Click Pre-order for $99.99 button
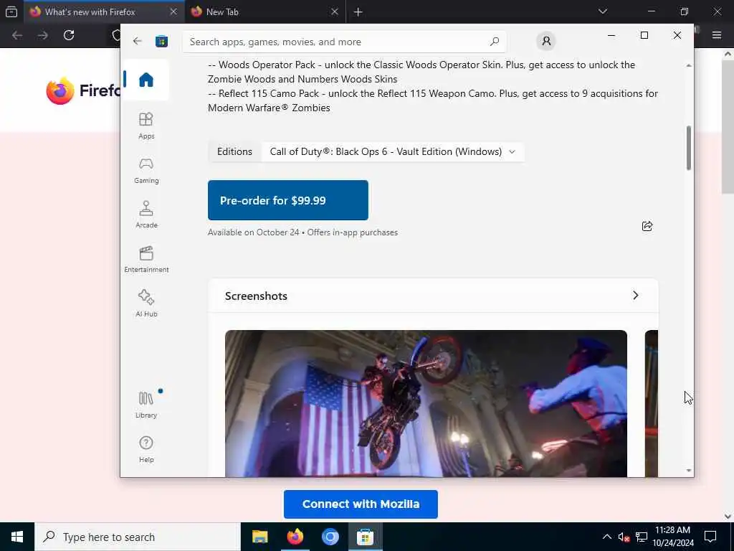Screen dimensions: 734x551 (288, 200)
